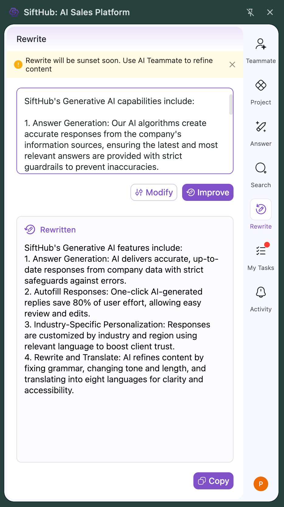Click the orange P profile avatar
Viewport: 284px width, 507px height.
tap(261, 484)
